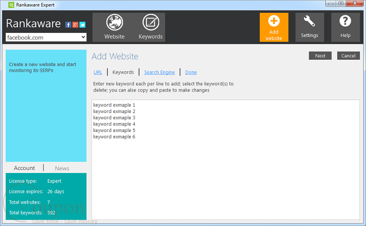
Task: Open Settings wrench icon
Action: click(310, 27)
